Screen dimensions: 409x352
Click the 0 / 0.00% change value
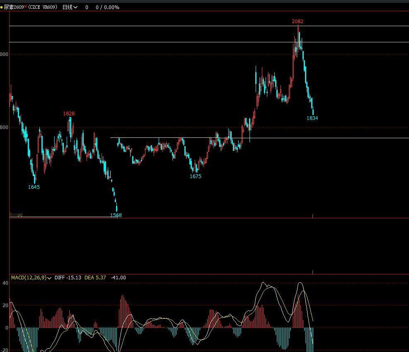pos(107,7)
